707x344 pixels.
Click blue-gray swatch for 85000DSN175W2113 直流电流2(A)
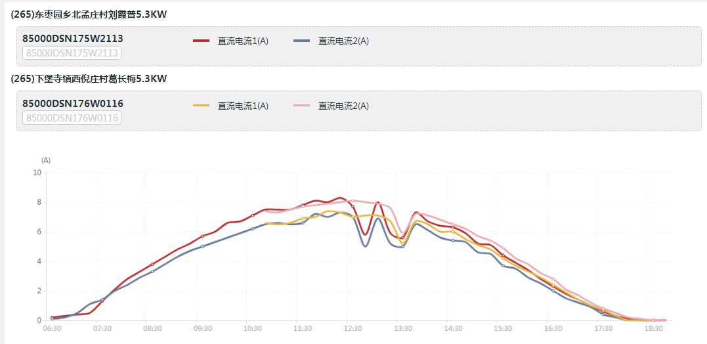[301, 41]
